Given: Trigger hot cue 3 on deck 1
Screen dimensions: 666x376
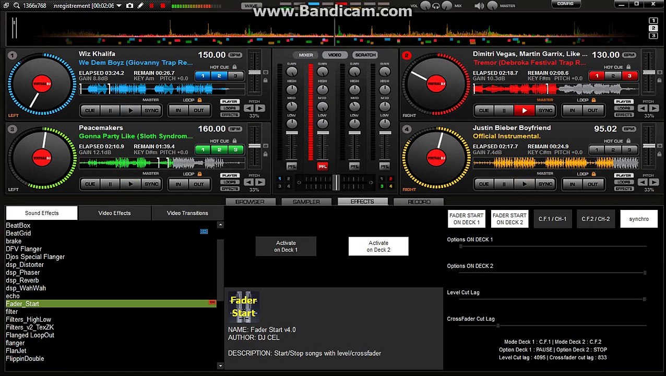Looking at the screenshot, I should tap(235, 76).
